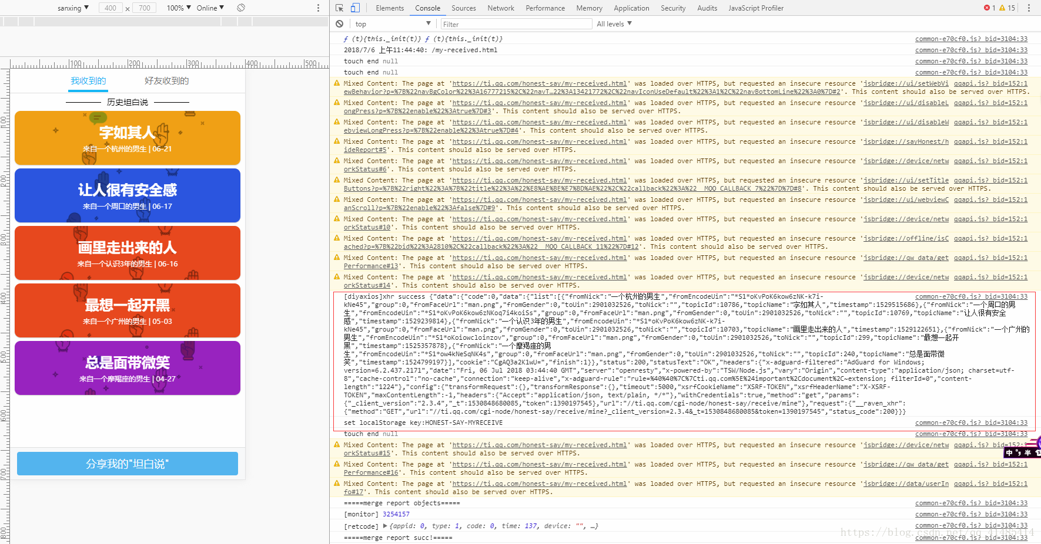Screen dimensions: 1041x544
Task: Click warning icon on the Buttons?p= row
Action: point(337,180)
